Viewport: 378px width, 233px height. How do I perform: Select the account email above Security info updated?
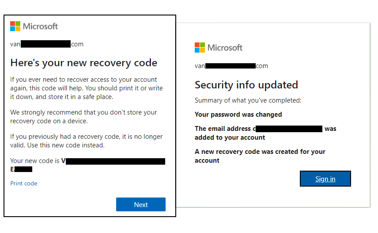coord(231,66)
